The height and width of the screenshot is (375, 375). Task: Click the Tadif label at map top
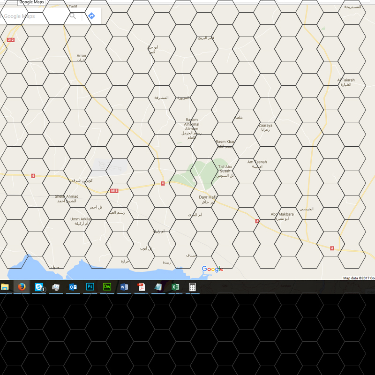coord(73,6)
